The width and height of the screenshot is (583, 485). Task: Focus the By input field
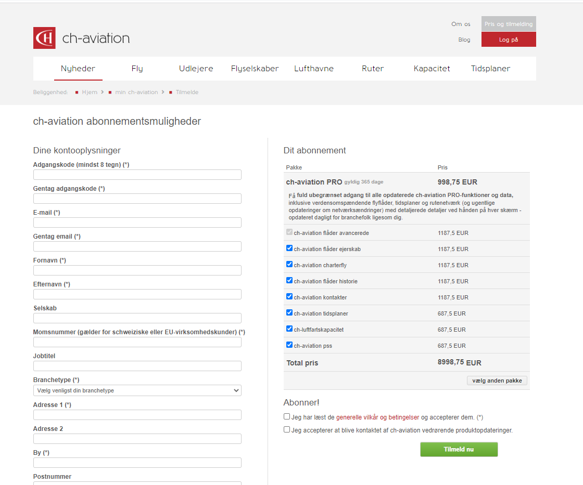[137, 463]
